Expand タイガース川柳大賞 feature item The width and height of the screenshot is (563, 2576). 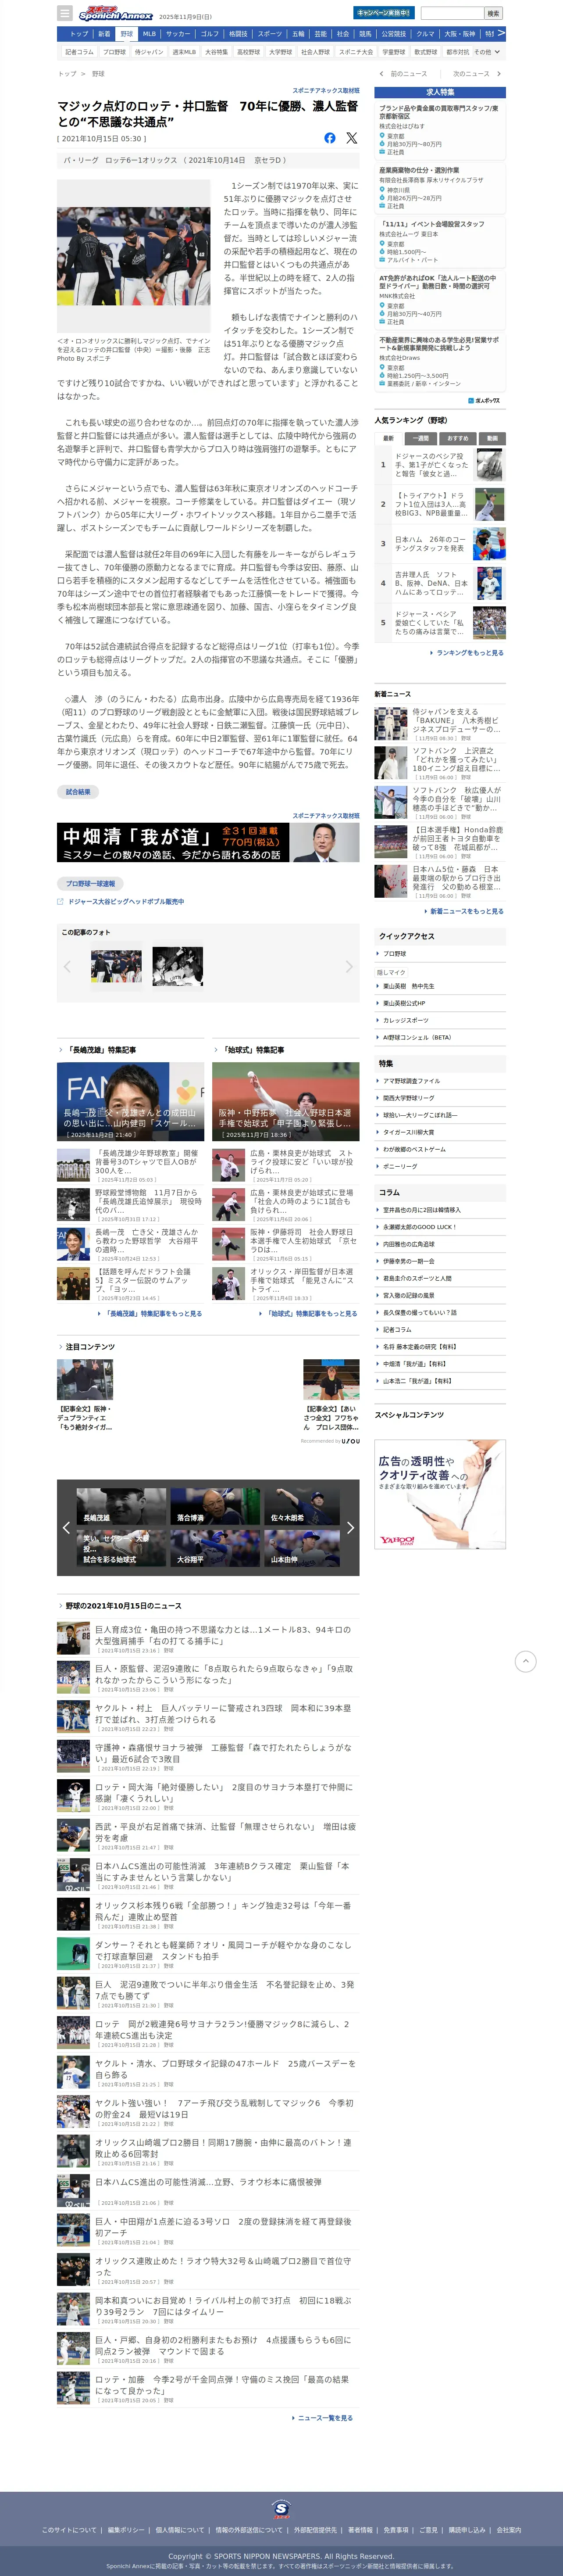click(x=440, y=1132)
